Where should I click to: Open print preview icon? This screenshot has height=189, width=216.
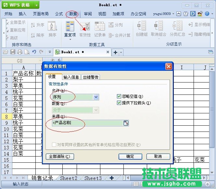tap(27, 52)
